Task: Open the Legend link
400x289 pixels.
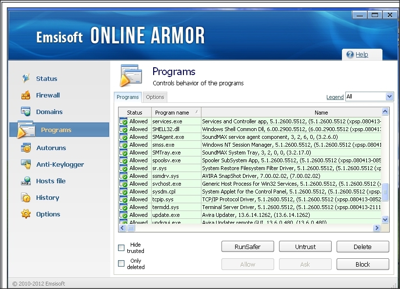Action: click(335, 97)
